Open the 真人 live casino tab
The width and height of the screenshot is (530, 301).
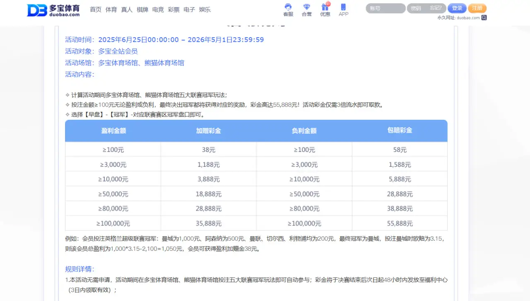coord(126,9)
